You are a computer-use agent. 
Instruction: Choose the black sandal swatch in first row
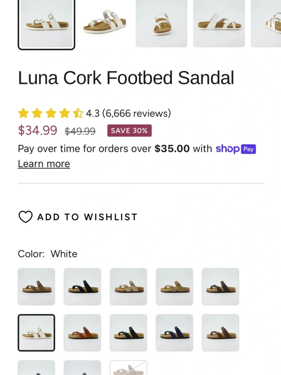click(82, 287)
